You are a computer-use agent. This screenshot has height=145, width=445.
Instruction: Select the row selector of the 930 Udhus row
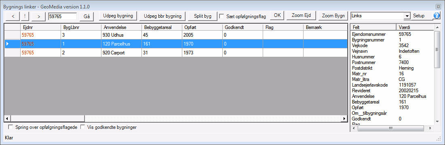(13, 35)
